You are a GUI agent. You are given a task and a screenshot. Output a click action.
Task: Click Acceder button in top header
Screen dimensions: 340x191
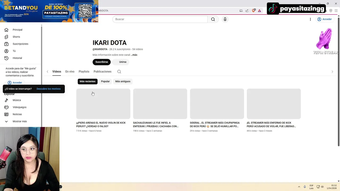tap(324, 19)
